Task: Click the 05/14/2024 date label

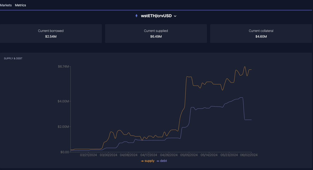Action: point(209,155)
